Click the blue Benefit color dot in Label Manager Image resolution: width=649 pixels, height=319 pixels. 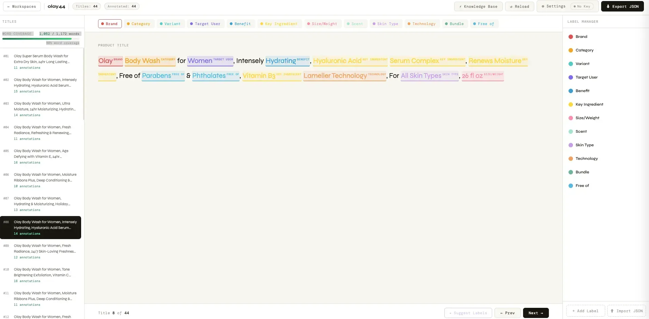(571, 91)
